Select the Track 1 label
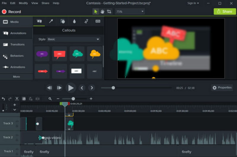 tap(8, 151)
